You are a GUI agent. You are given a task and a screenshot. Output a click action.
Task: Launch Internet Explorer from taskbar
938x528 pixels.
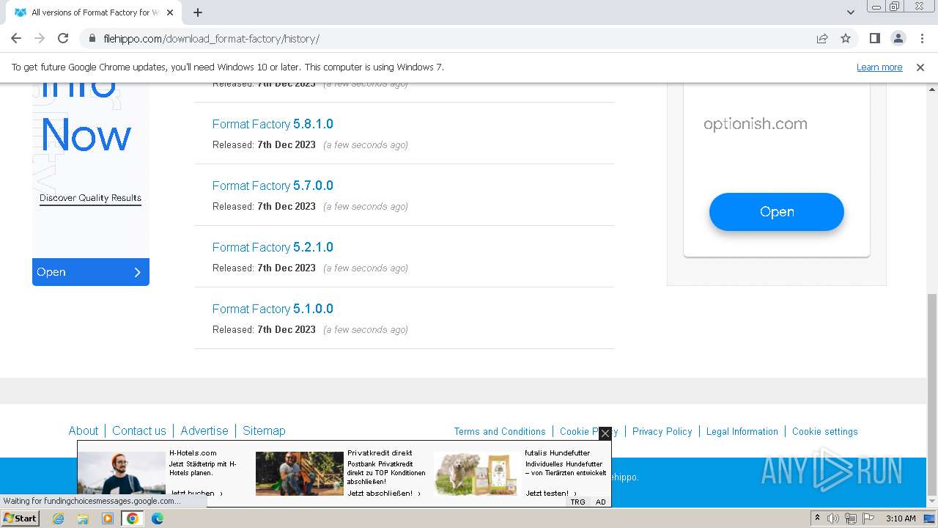[58, 518]
